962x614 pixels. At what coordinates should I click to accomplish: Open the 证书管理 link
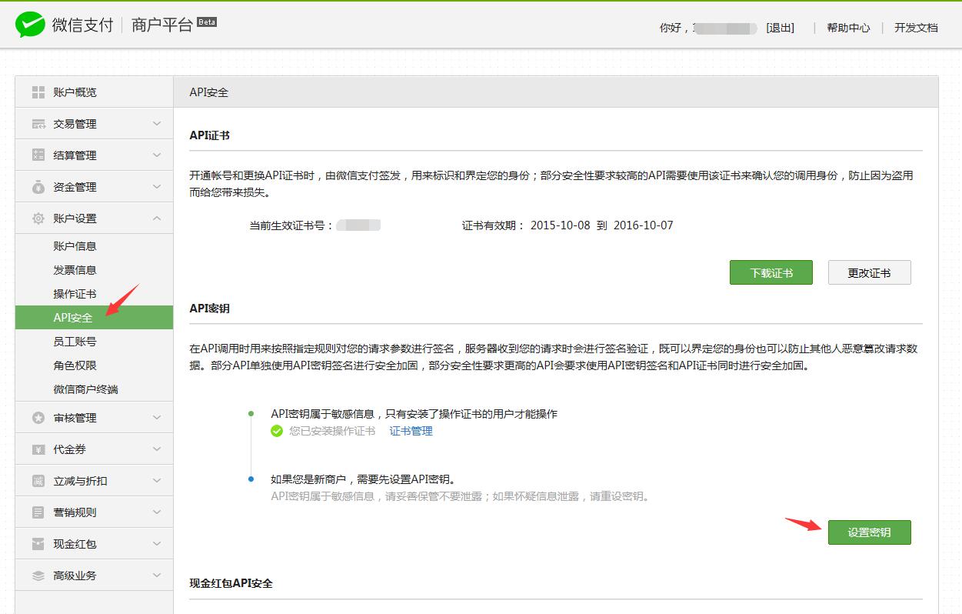tap(411, 431)
